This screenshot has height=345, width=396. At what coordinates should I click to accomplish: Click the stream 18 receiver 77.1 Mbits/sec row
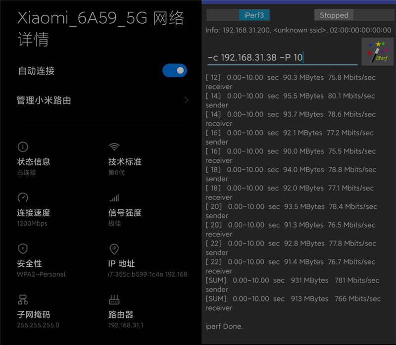click(290, 193)
